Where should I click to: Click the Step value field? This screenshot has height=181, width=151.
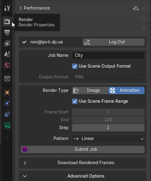click(x=108, y=128)
